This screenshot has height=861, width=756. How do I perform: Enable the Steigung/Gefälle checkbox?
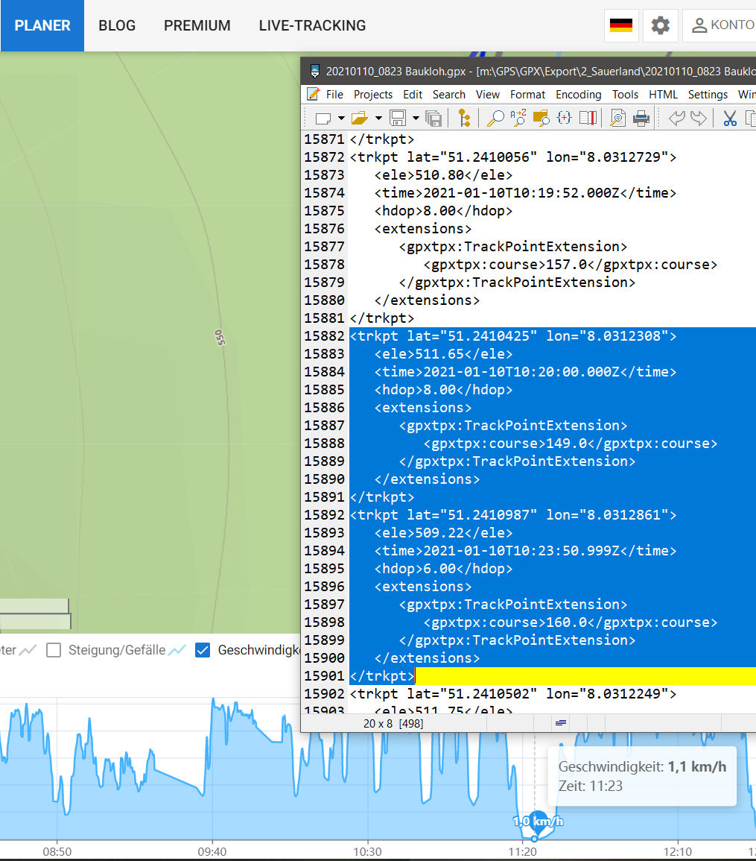pos(54,650)
